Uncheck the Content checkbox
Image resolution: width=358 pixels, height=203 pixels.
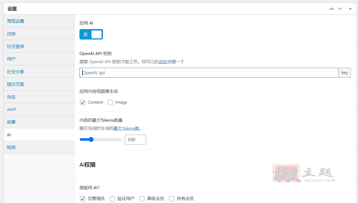pyautogui.click(x=83, y=103)
